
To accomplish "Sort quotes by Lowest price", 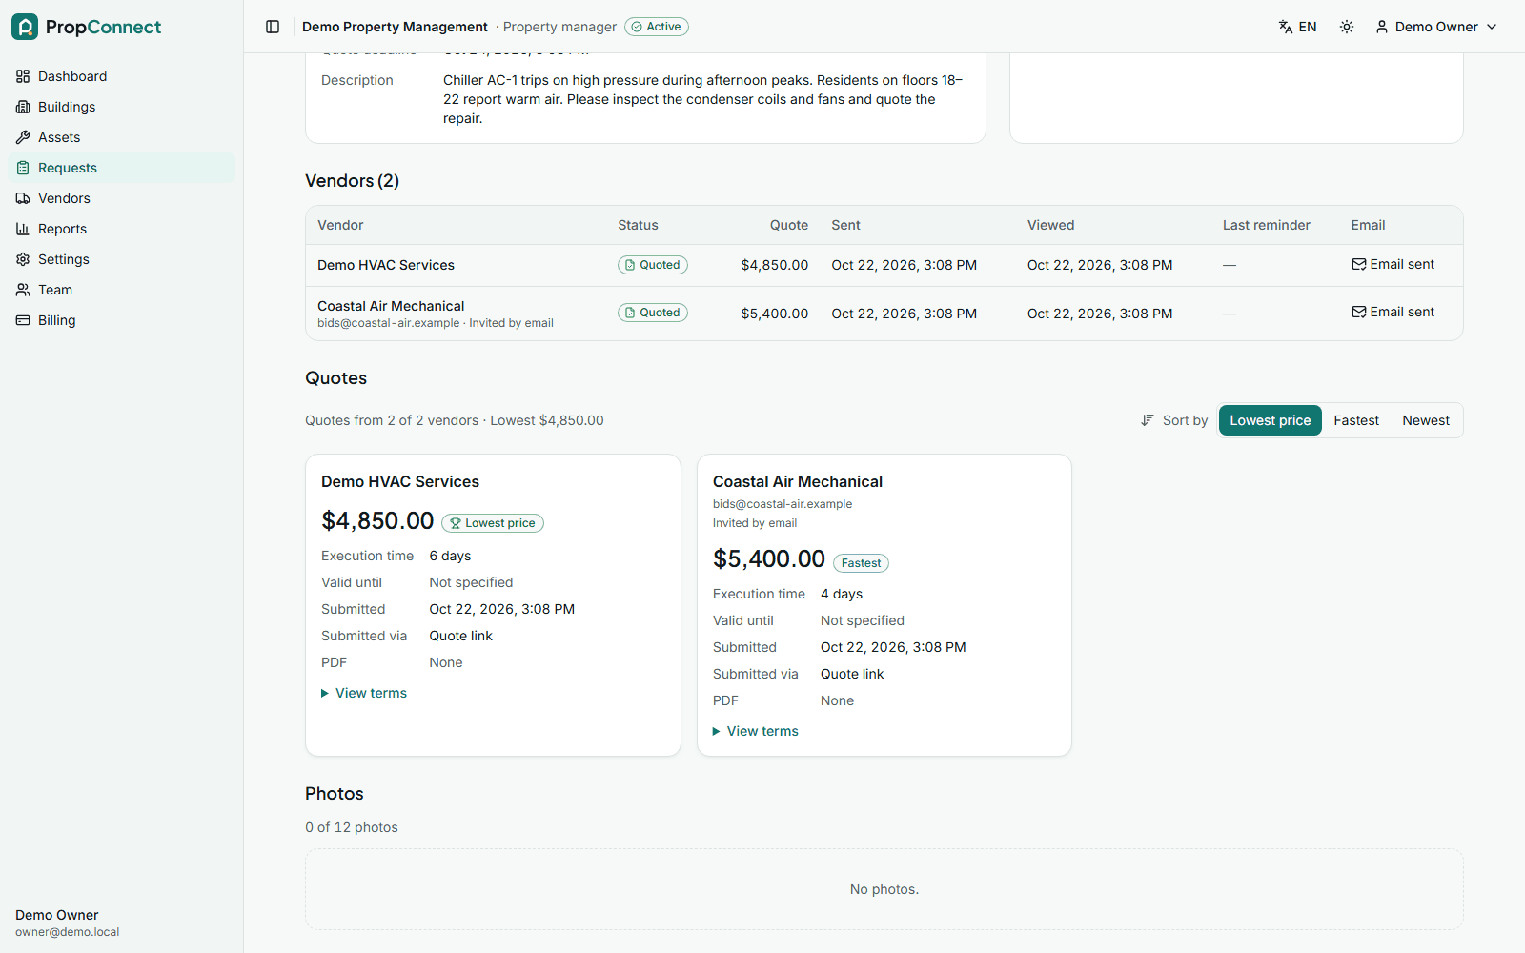I will 1271,420.
